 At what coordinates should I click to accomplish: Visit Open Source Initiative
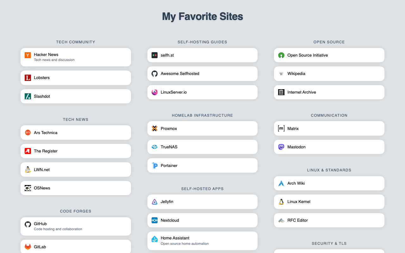coord(329,55)
